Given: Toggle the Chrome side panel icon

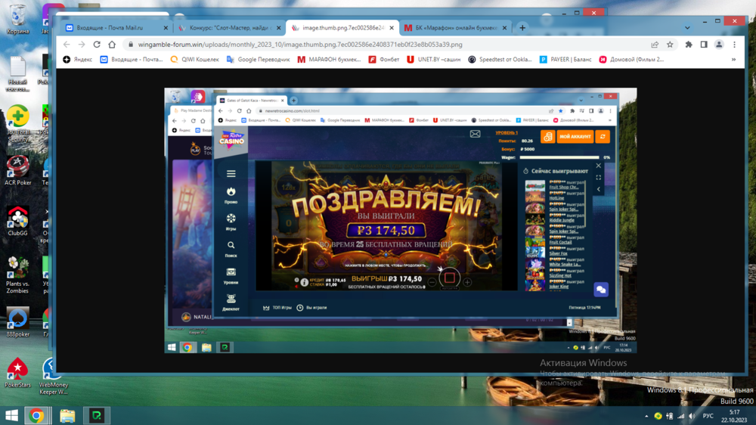Looking at the screenshot, I should (x=704, y=45).
